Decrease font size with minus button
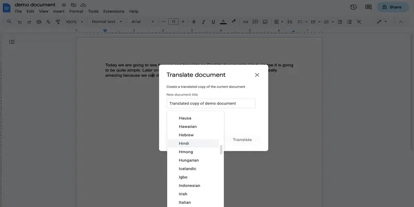 [x=164, y=22]
